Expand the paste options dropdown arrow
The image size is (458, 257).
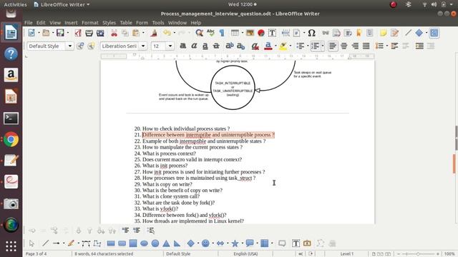[x=143, y=33]
